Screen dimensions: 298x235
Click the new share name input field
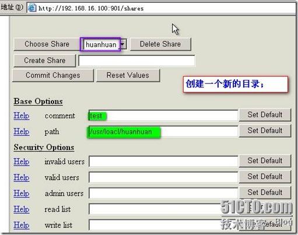(x=136, y=61)
